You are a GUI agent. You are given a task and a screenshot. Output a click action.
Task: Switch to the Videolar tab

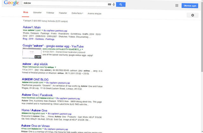pos(50,13)
